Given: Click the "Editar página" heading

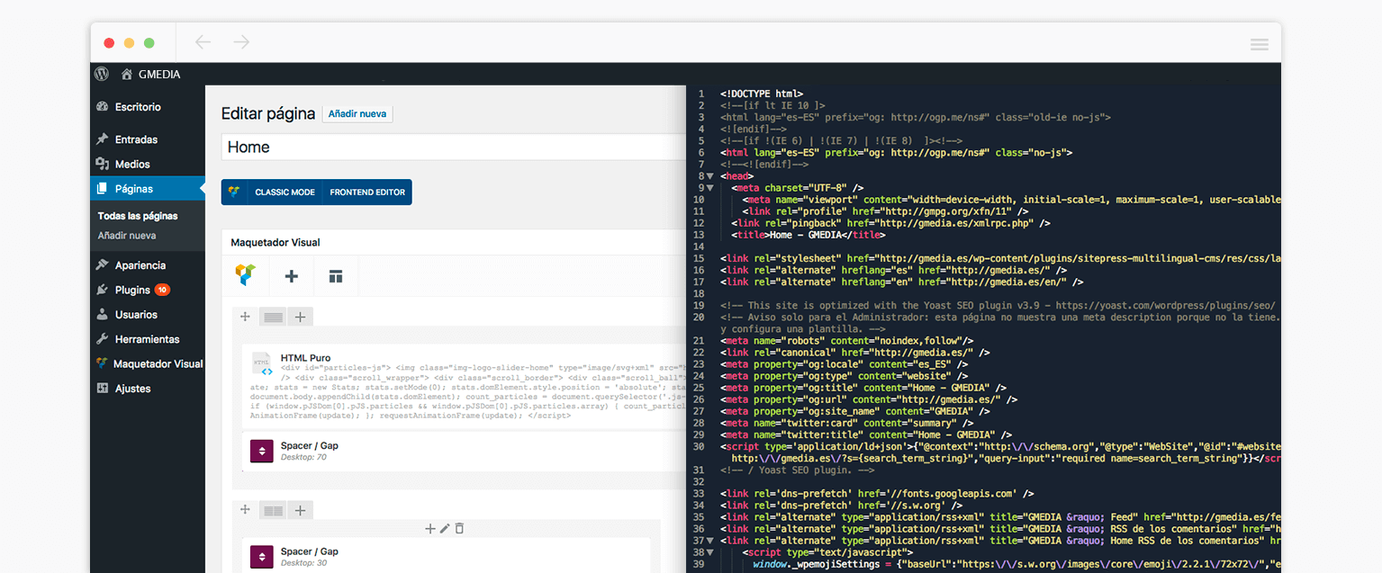Looking at the screenshot, I should pos(268,114).
